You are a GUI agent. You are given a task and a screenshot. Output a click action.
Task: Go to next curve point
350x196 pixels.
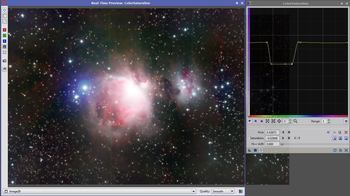tap(283, 138)
